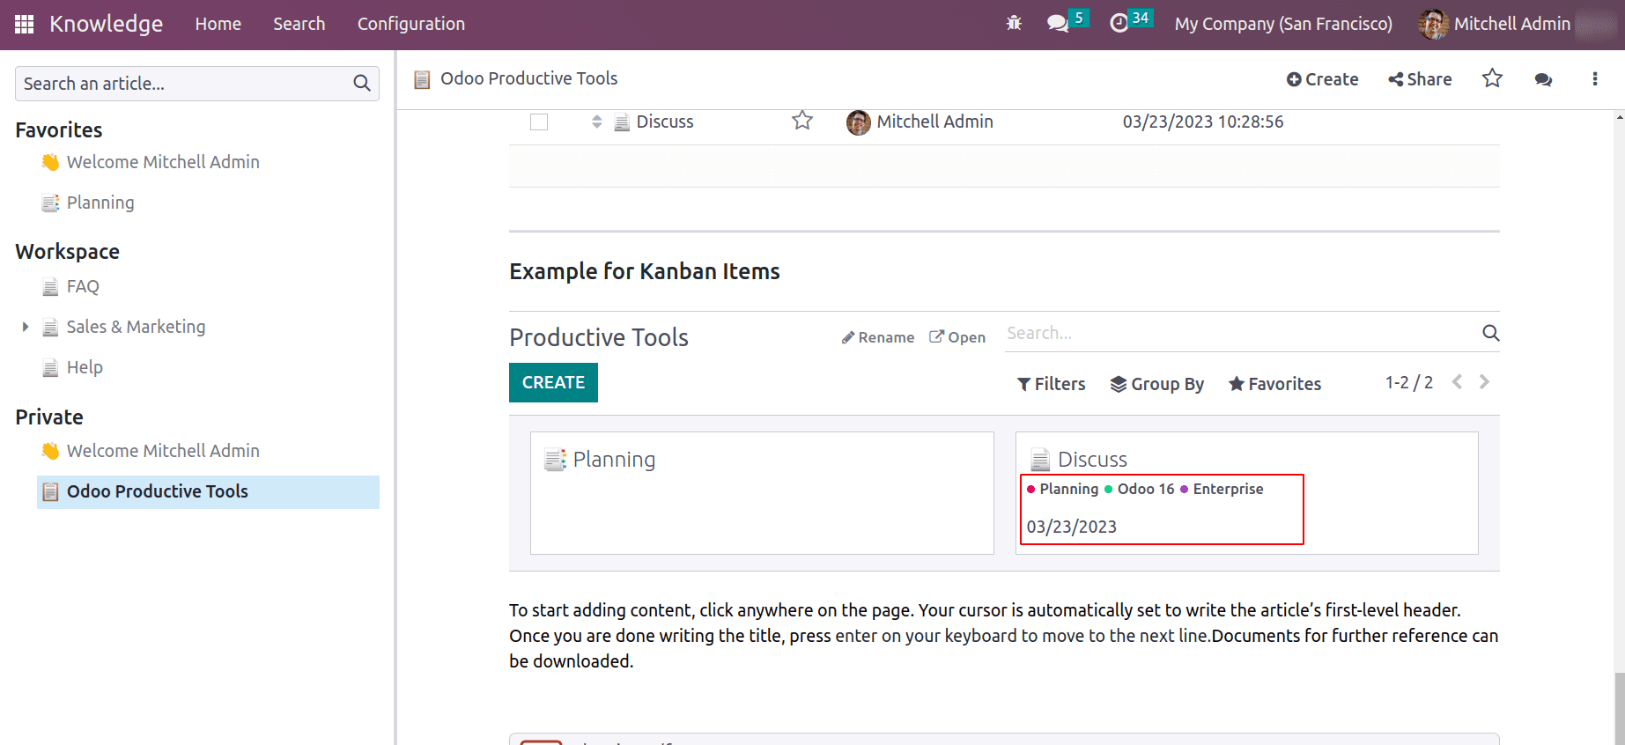Screen dimensions: 1625x745
Task: Select Odoo Productive Tools in sidebar
Action: [208, 491]
